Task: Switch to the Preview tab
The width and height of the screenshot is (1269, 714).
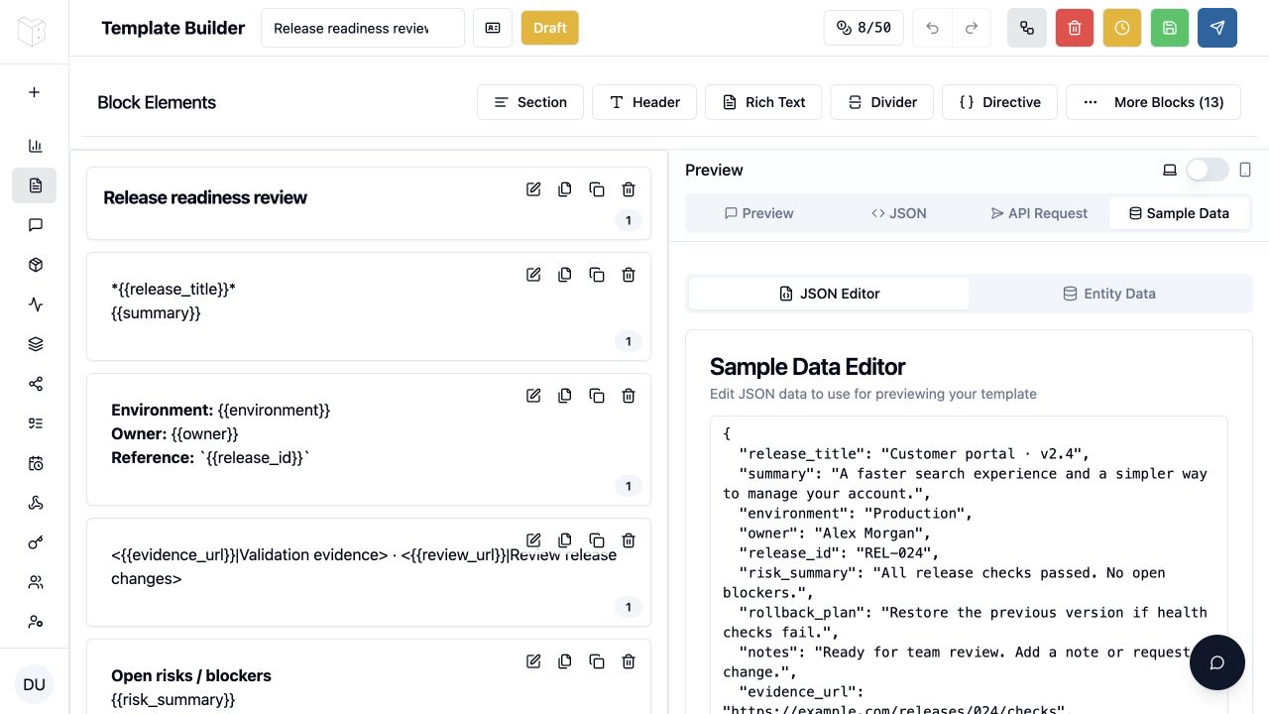Action: point(758,213)
